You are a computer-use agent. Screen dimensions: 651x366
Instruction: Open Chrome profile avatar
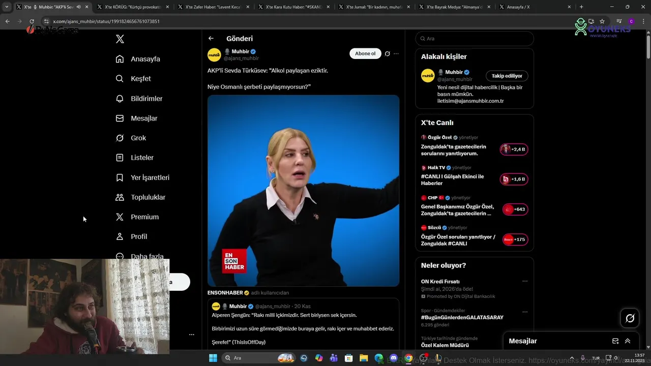(631, 21)
